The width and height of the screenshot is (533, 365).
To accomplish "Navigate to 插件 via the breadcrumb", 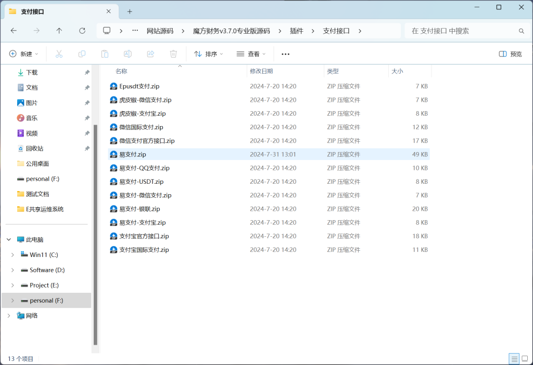I will pos(296,31).
